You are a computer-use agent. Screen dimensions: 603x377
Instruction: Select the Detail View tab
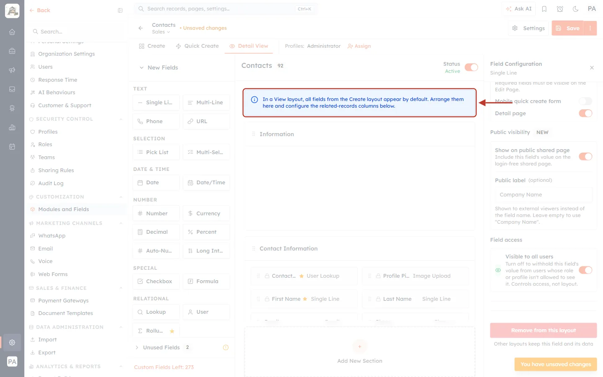click(x=249, y=46)
